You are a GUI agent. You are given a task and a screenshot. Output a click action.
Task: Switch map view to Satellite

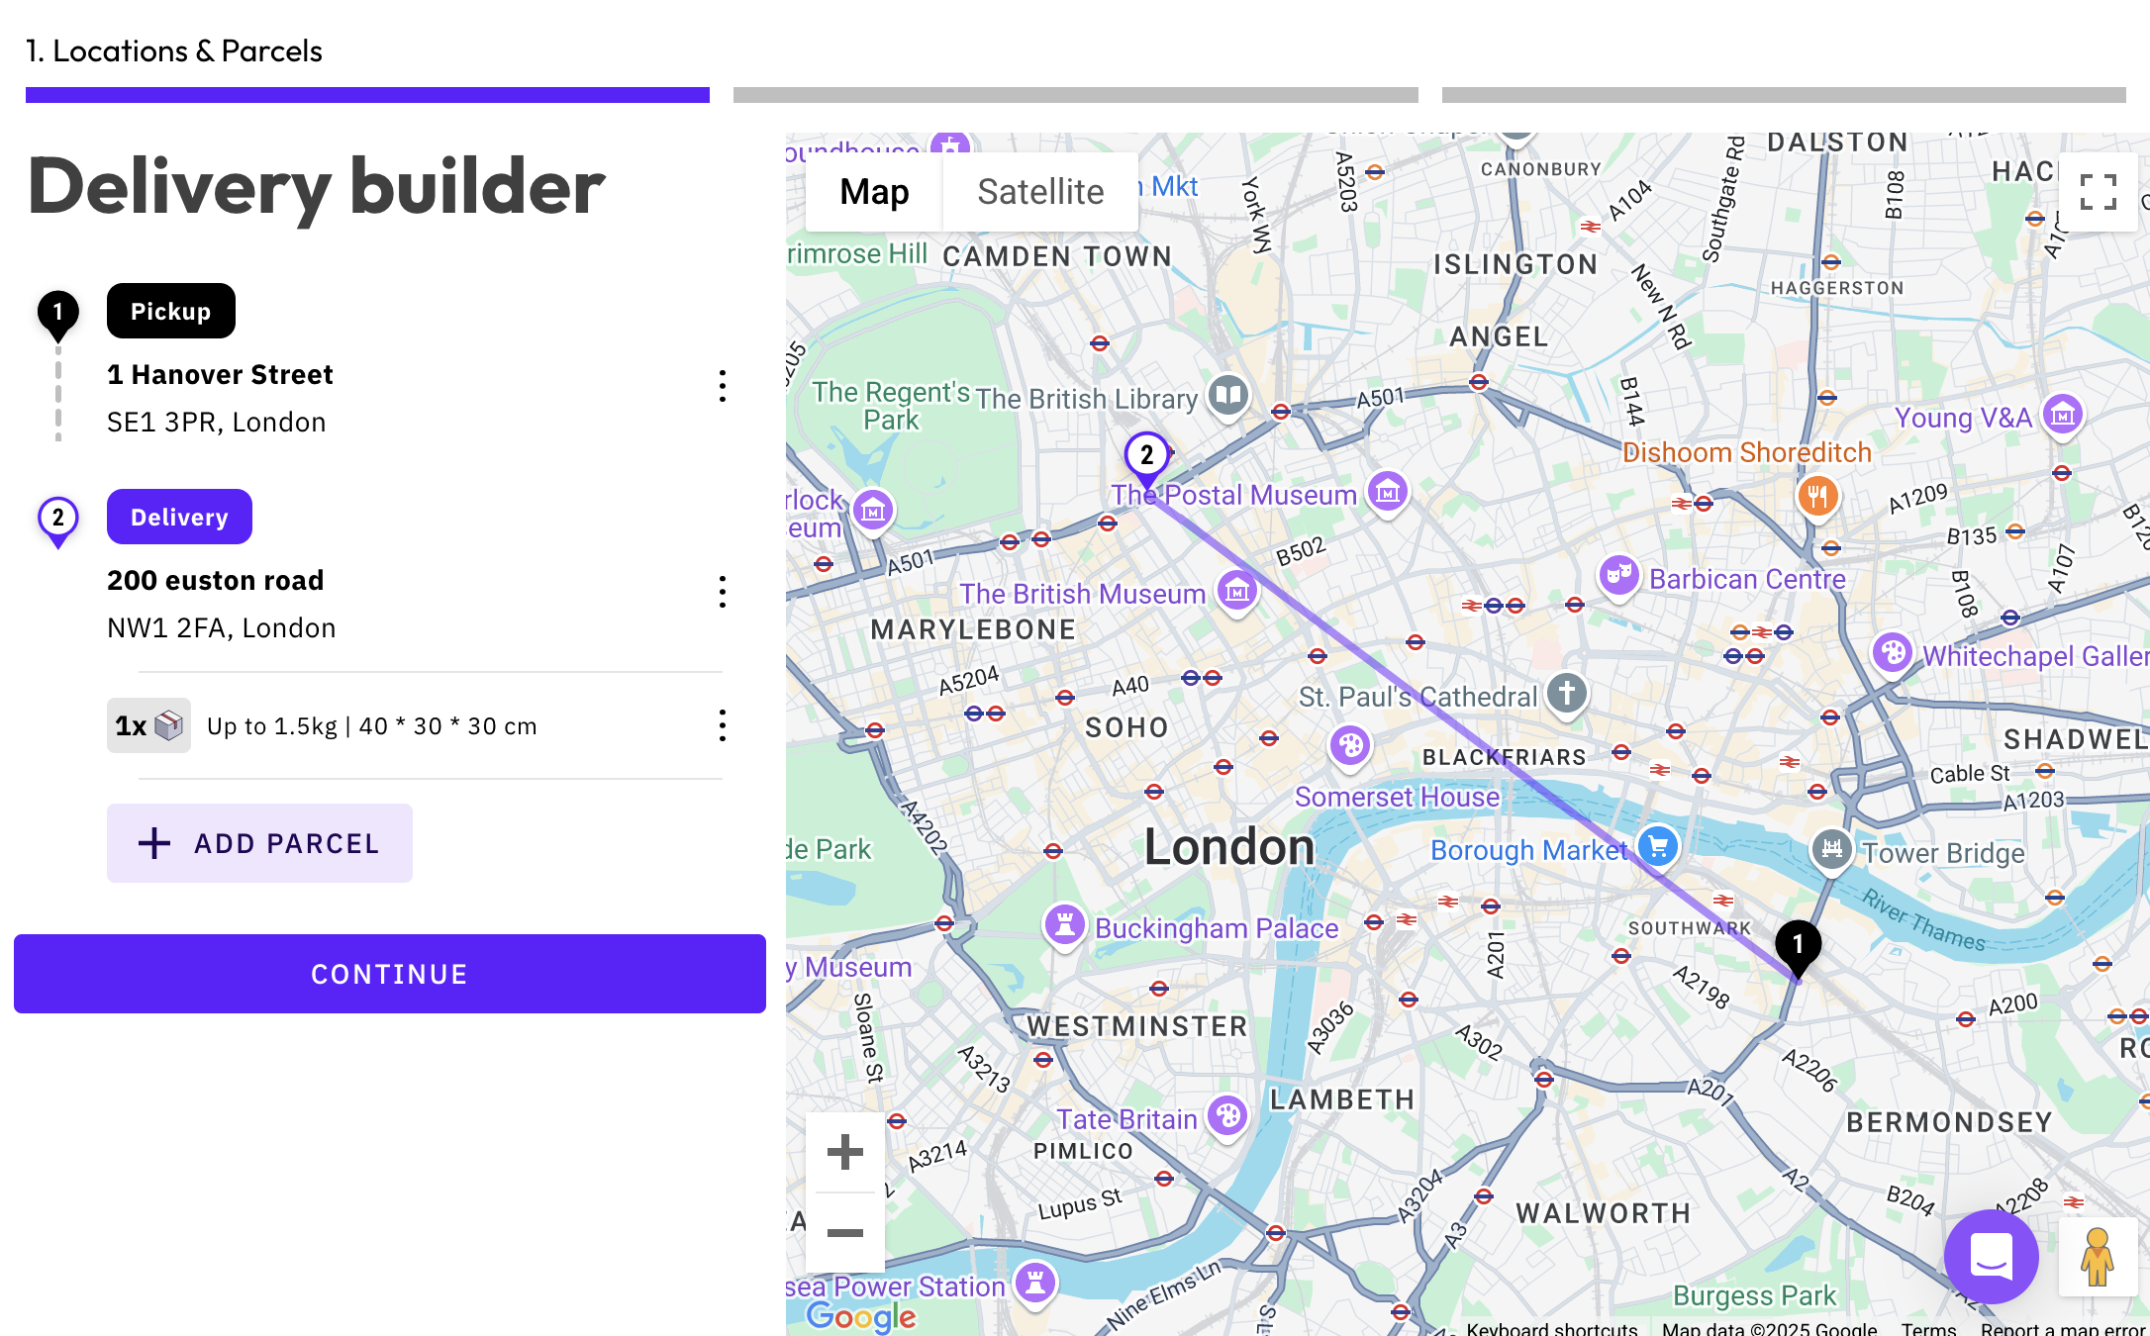(x=1040, y=192)
